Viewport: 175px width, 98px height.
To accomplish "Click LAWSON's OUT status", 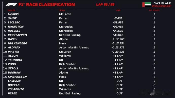I will point(119,81).
